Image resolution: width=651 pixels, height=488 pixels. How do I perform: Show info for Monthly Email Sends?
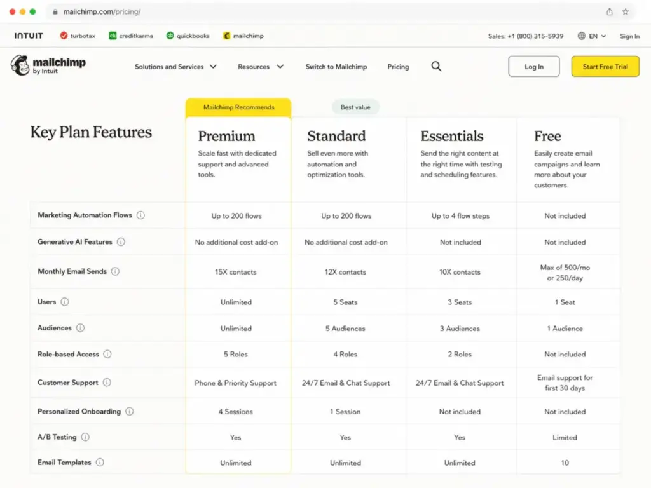pyautogui.click(x=115, y=271)
